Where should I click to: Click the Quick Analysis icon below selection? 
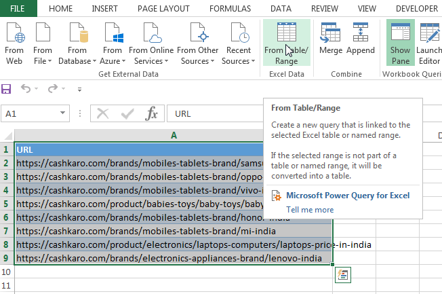343,274
